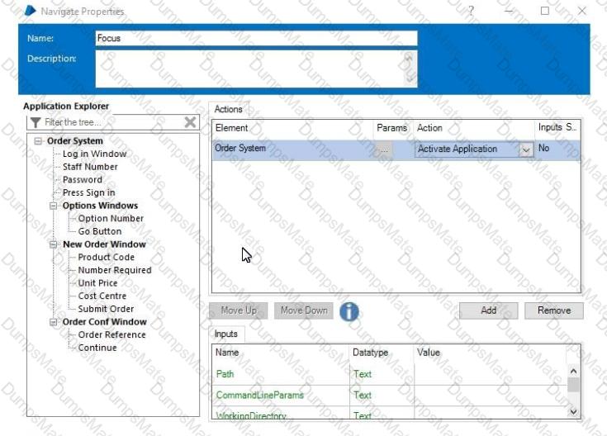Collapse the New Order Window node
The image size is (607, 436).
(54, 244)
